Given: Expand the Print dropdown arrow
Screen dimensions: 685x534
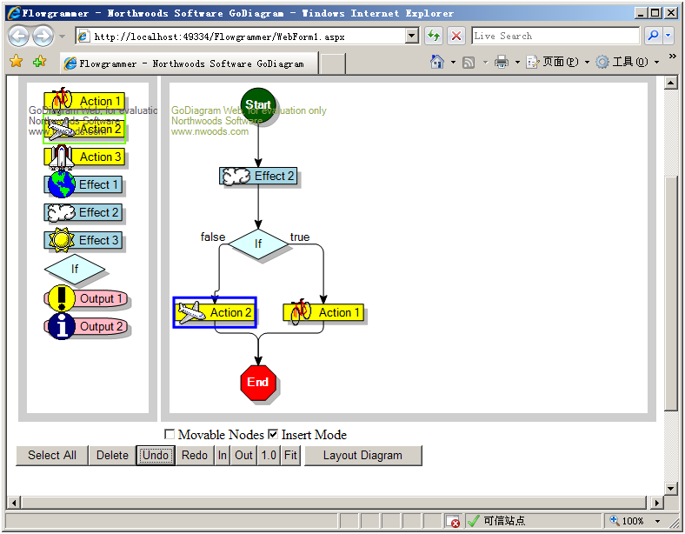Looking at the screenshot, I should (517, 63).
